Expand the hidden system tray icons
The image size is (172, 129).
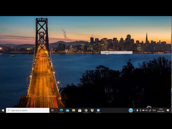pyautogui.click(x=134, y=110)
